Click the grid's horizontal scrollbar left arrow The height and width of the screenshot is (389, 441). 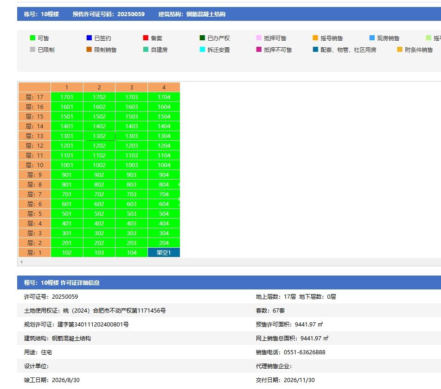(x=21, y=262)
